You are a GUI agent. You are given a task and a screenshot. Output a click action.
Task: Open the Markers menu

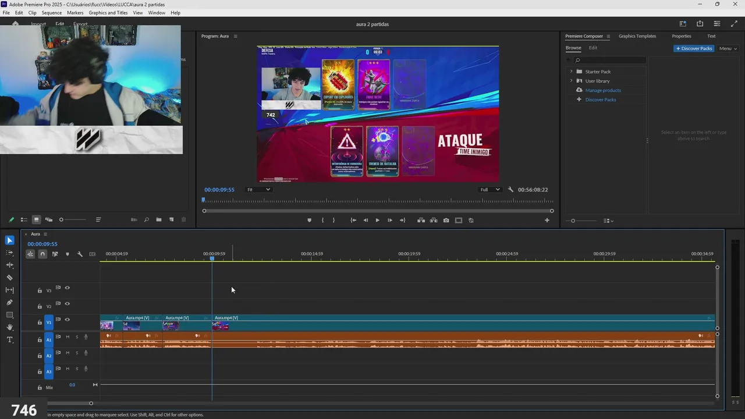point(75,13)
